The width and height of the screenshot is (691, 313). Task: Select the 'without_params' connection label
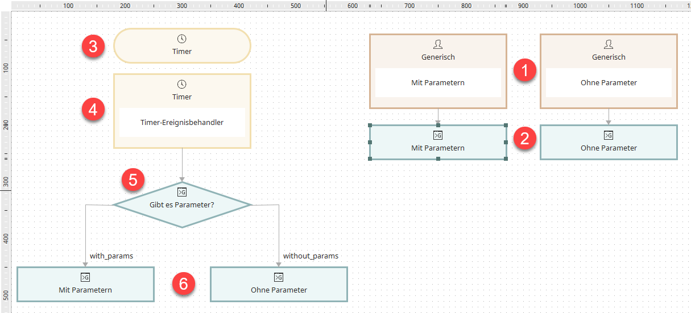(311, 256)
